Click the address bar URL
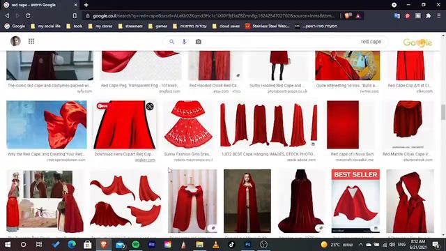The image size is (446, 251). tap(213, 16)
